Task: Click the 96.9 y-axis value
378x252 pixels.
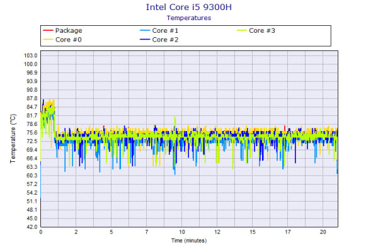Action: point(32,72)
